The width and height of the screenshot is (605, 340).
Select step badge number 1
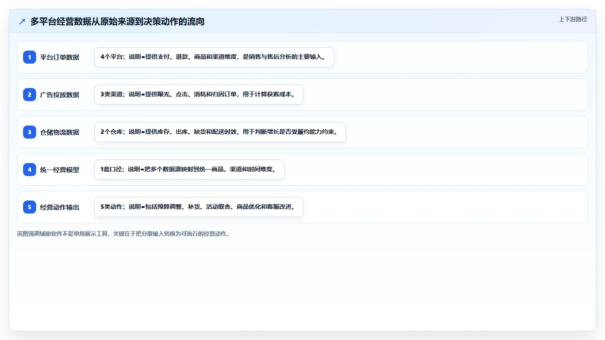pos(30,57)
